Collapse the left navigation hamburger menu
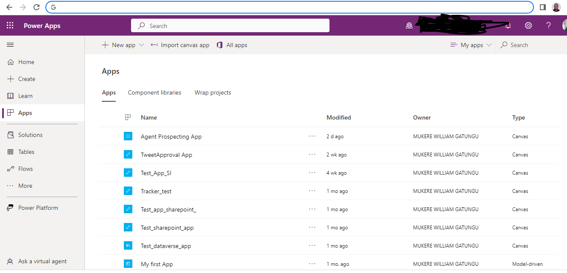Screen dimensions: 567x273 10,45
